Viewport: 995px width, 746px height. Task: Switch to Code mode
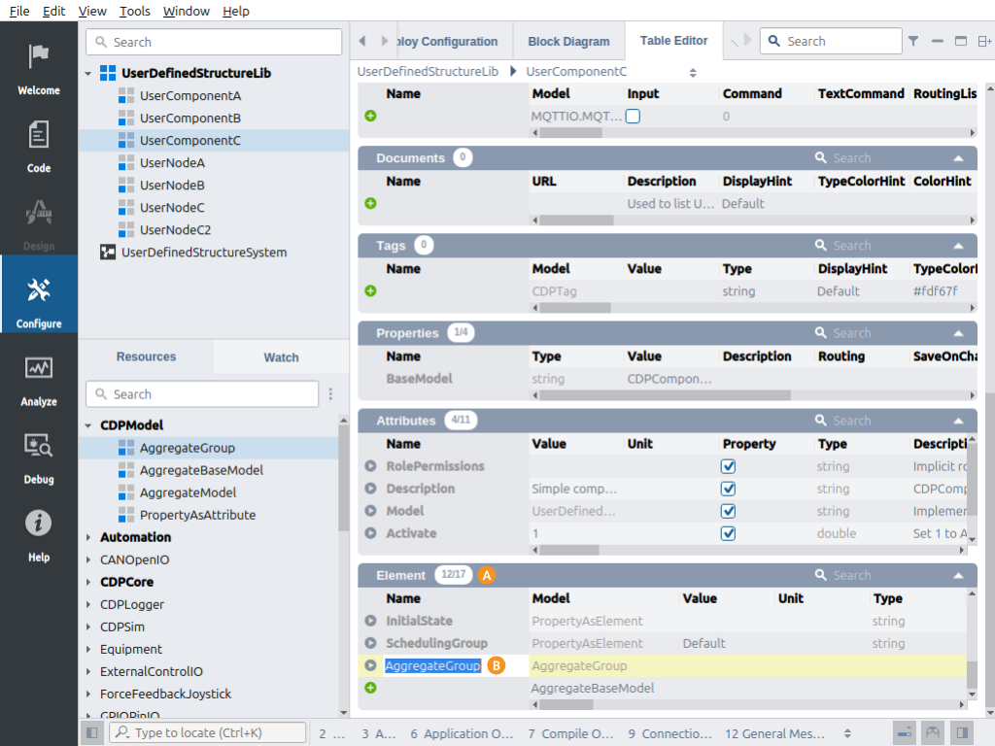(39, 148)
